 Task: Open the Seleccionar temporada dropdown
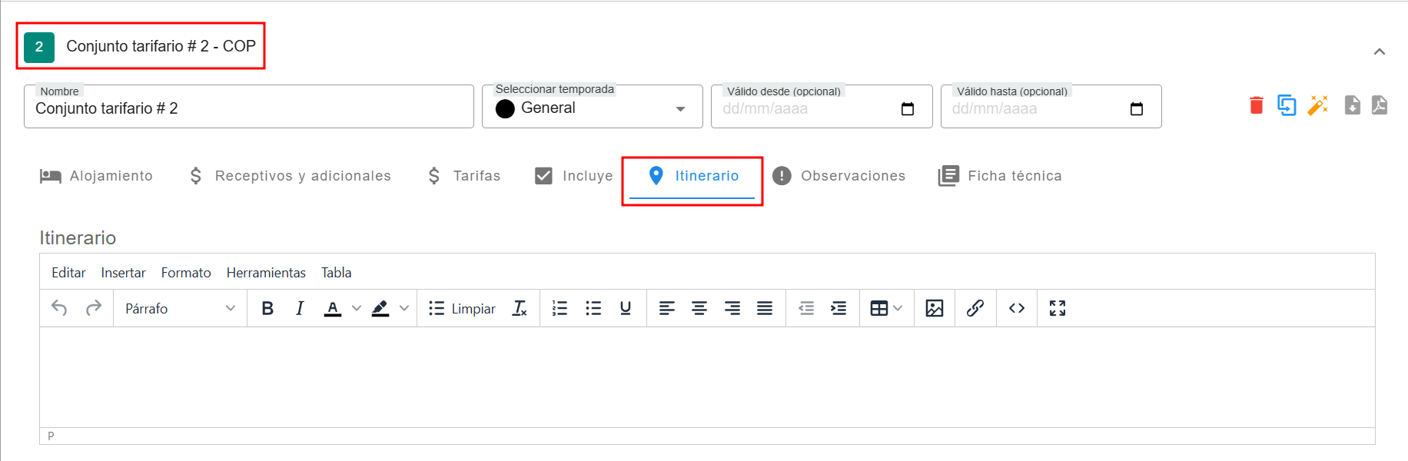tap(592, 108)
